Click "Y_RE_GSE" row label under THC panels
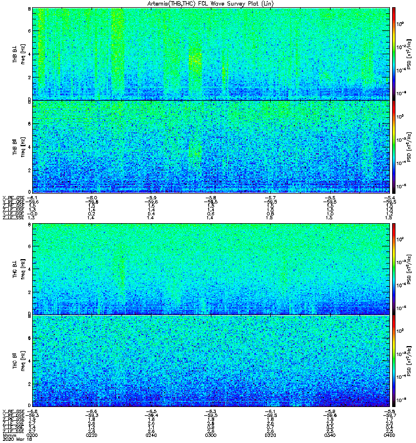 [13, 415]
